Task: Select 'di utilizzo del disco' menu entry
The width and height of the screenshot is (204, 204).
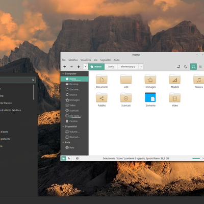Action: 11,110
